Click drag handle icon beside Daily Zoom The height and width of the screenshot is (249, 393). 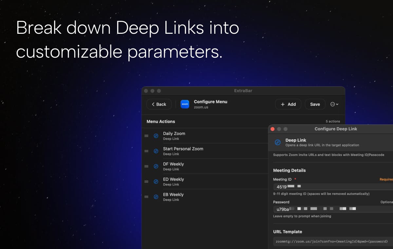[146, 136]
